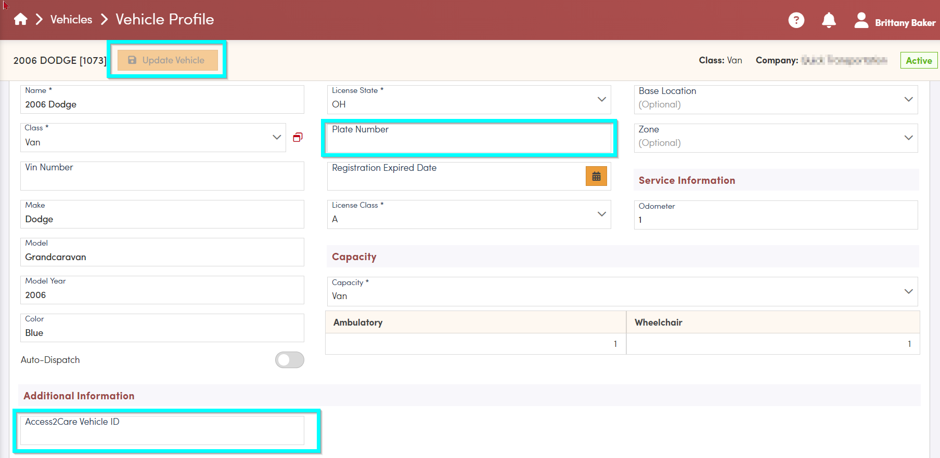Open the notifications bell
The height and width of the screenshot is (458, 940).
(829, 20)
